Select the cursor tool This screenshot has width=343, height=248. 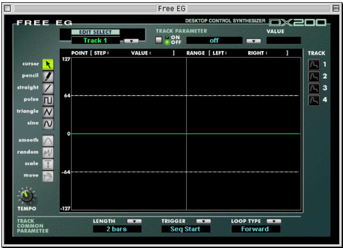coord(48,65)
